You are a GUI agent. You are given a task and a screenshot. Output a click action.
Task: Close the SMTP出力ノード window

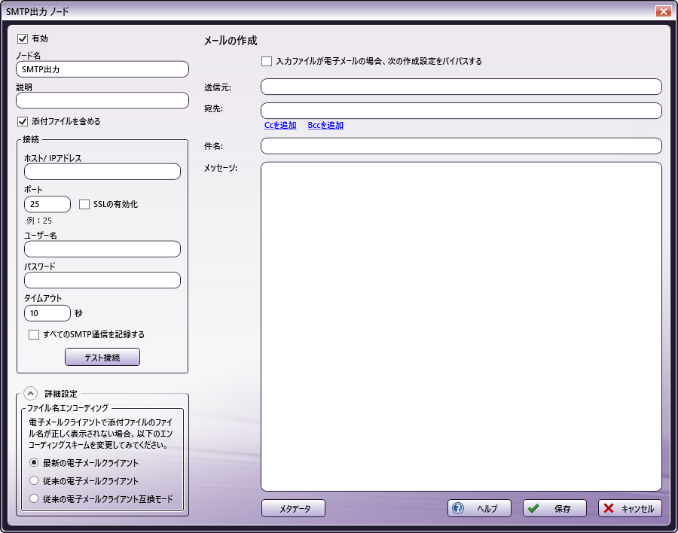[663, 11]
